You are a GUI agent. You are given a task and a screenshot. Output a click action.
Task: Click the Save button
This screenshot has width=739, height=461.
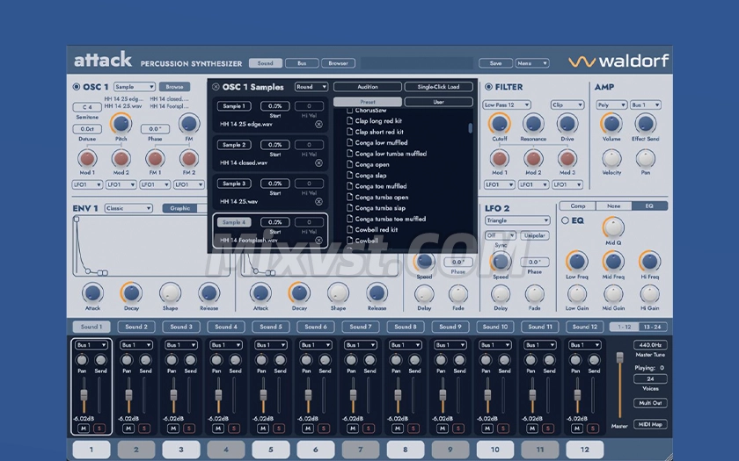pos(495,63)
